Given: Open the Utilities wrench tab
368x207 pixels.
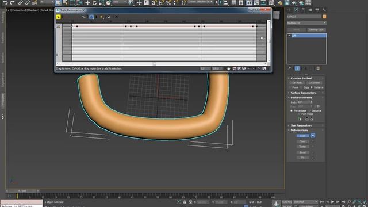Looking at the screenshot, I should point(324,10).
